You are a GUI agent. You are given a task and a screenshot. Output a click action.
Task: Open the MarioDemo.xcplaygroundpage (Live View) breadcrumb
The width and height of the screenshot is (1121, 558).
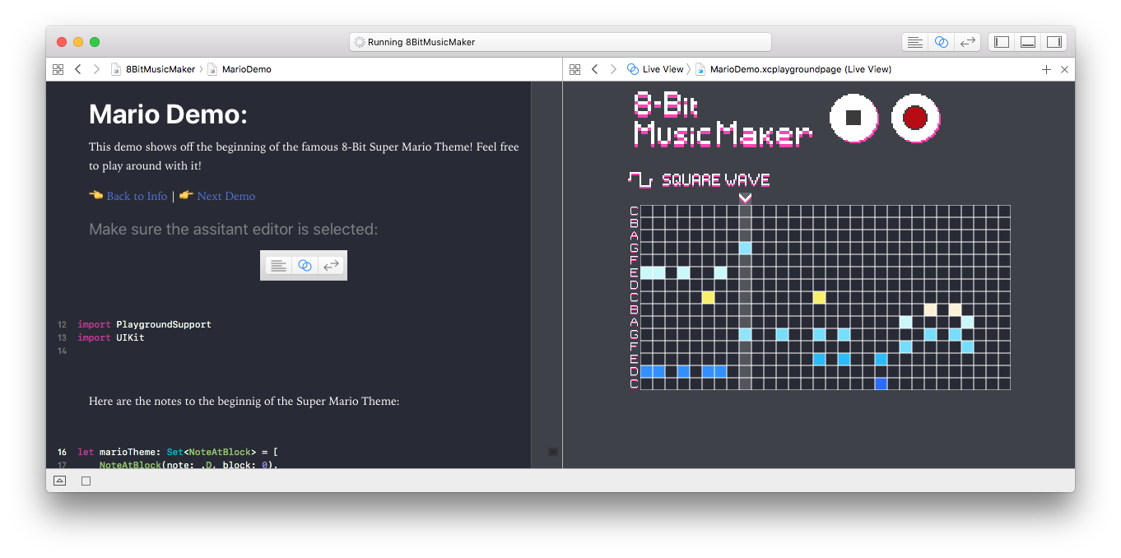[x=793, y=69]
